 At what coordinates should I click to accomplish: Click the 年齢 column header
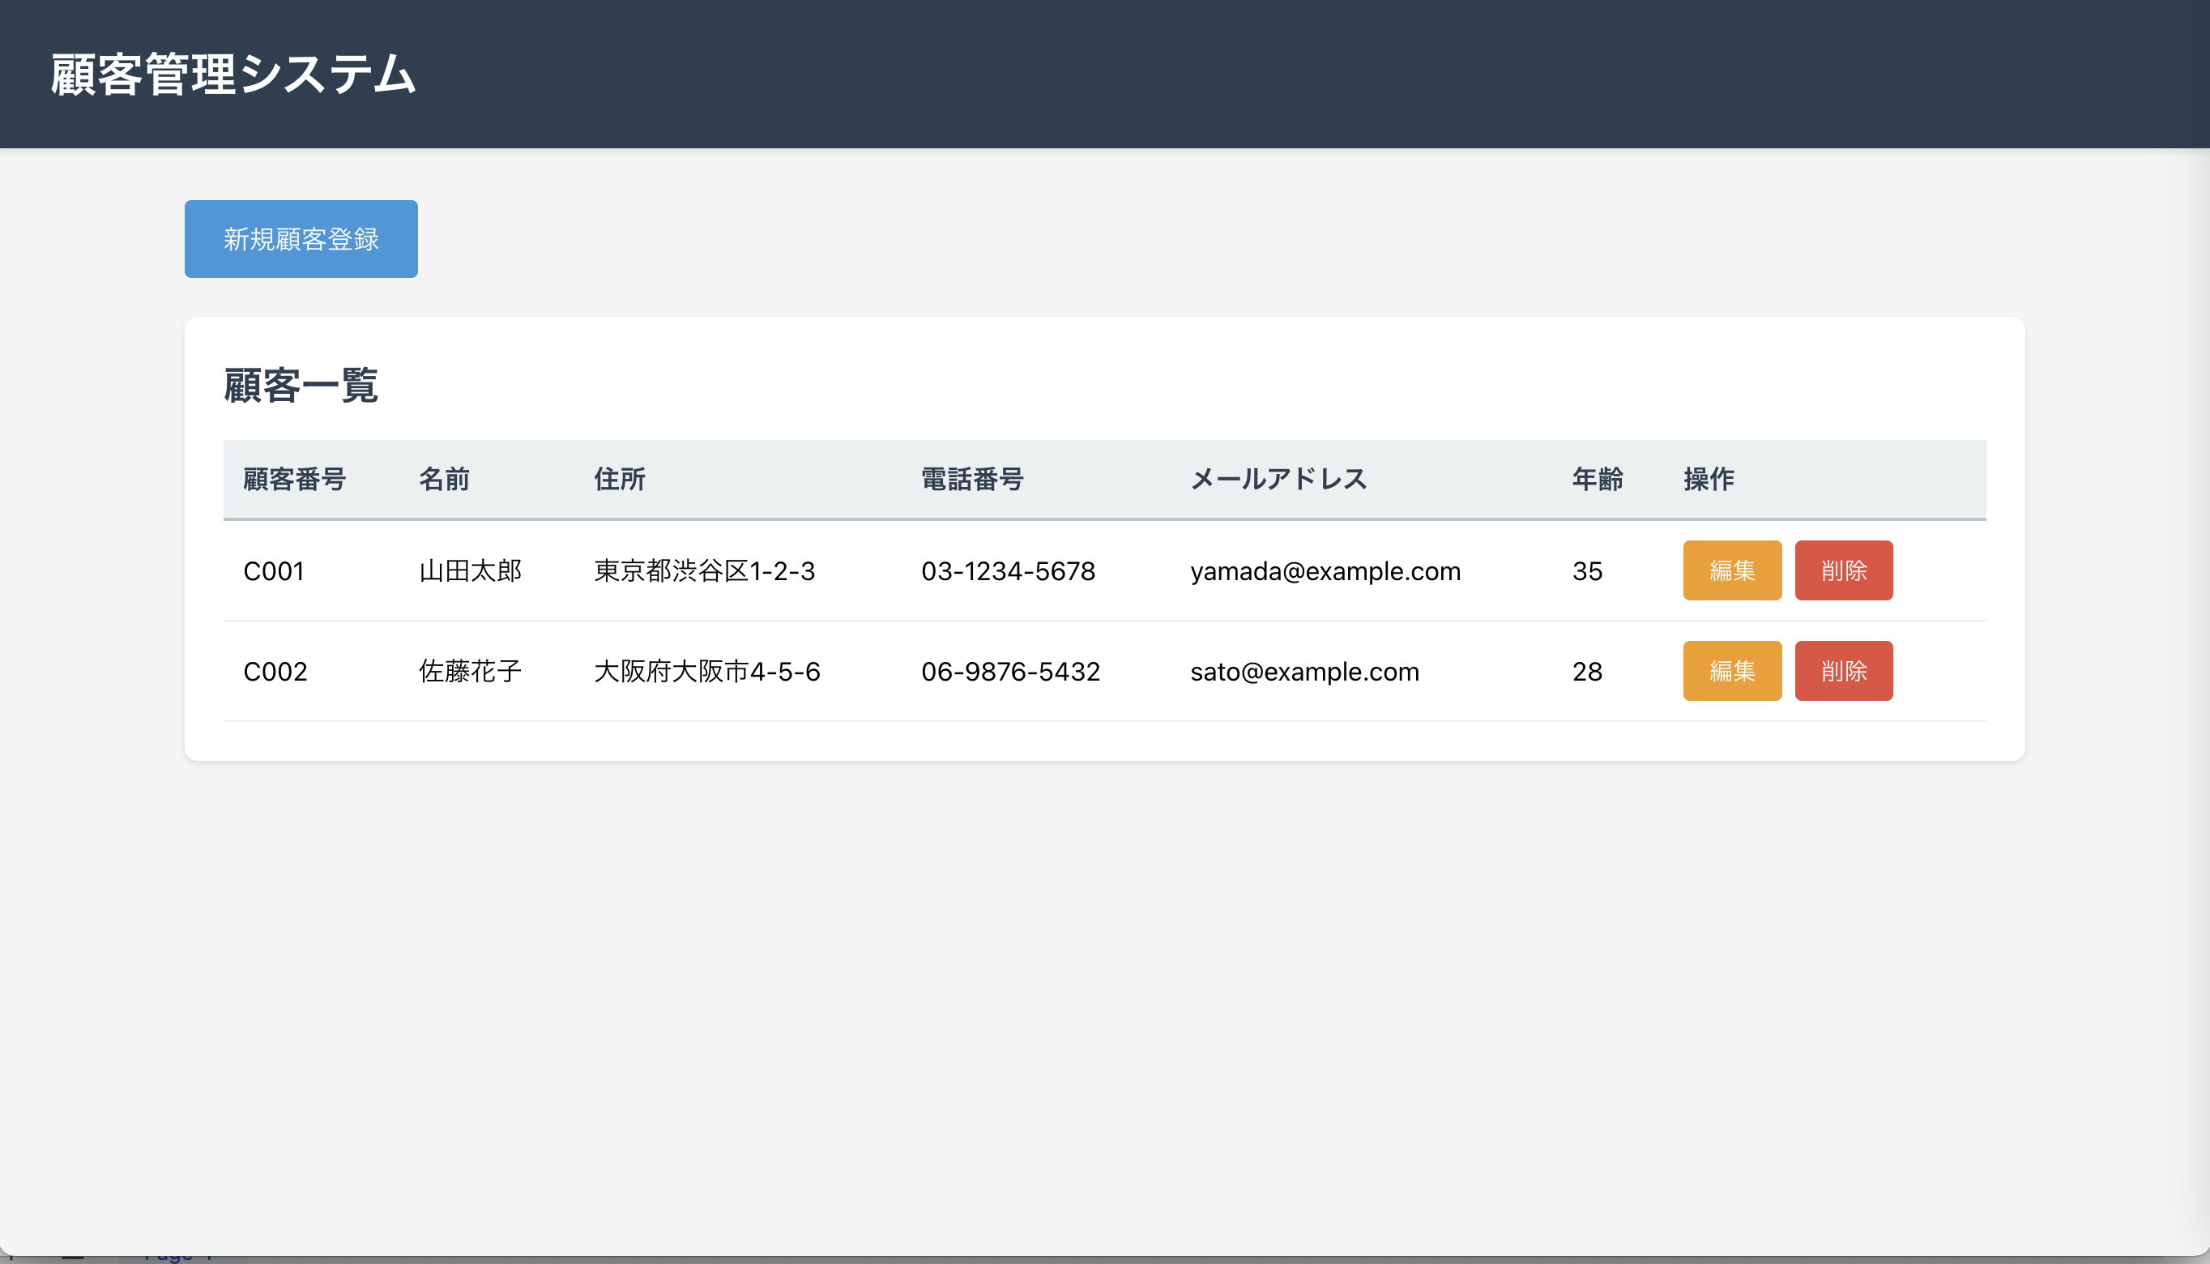1597,479
